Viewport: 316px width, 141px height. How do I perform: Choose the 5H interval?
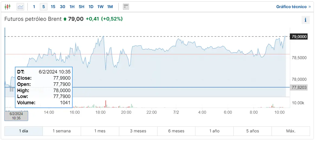pos(81,6)
